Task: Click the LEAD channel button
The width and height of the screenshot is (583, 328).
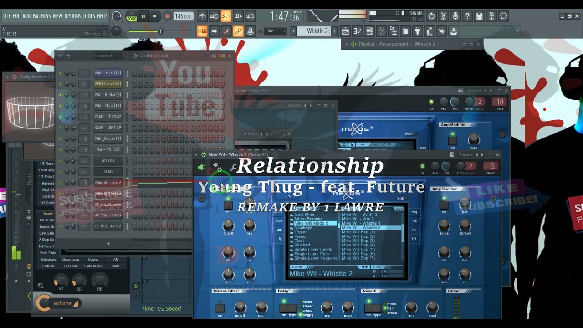Action: 108,172
